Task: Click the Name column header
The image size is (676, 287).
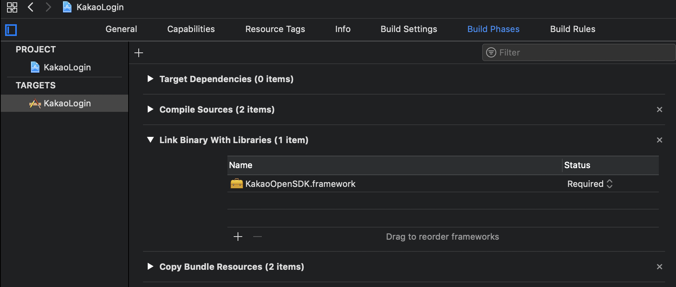Action: point(395,165)
